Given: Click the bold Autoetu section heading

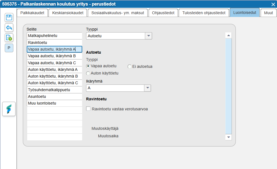Looking at the screenshot, I should [93, 52].
